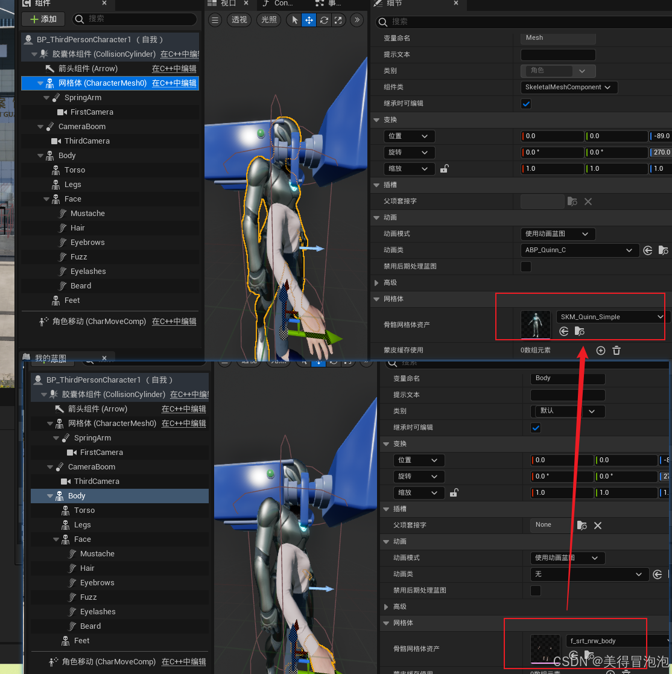Click 在C++中编辑 link for upper Arrow row

point(174,69)
